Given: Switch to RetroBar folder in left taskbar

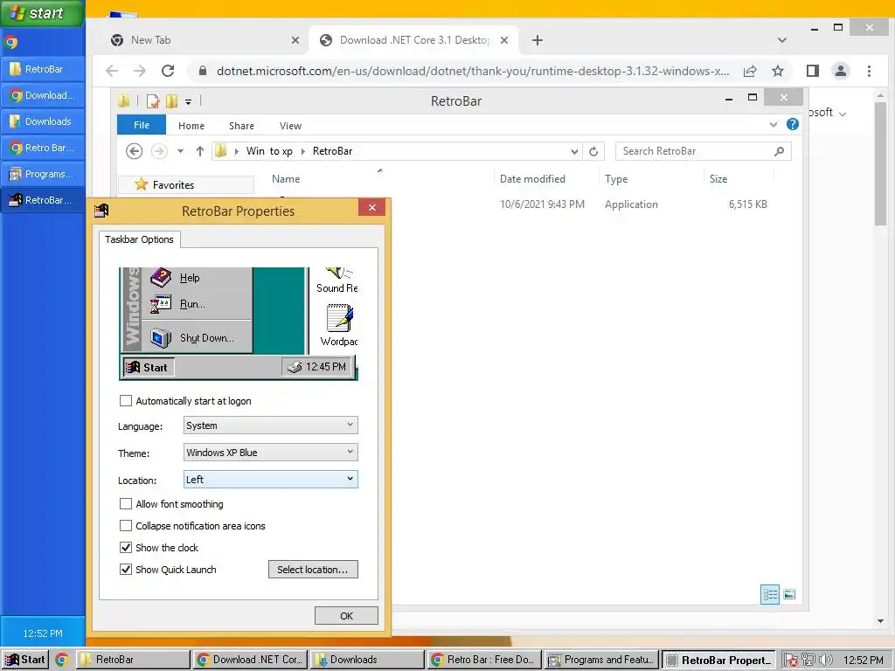Looking at the screenshot, I should (x=43, y=69).
